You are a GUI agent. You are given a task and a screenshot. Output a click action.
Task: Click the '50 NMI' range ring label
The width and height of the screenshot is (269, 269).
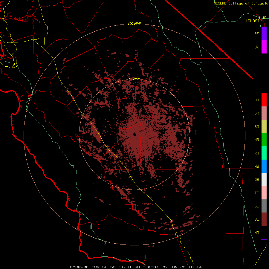click(x=134, y=79)
